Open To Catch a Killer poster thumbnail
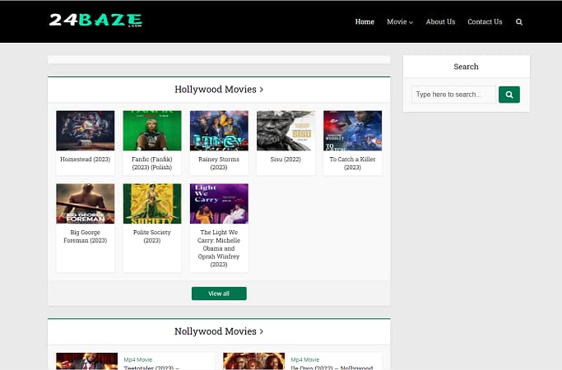Viewport: 562px width, 370px height. [353, 131]
